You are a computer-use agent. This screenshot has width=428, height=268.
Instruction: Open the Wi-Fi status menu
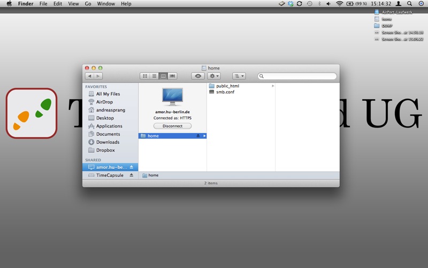pos(339,4)
